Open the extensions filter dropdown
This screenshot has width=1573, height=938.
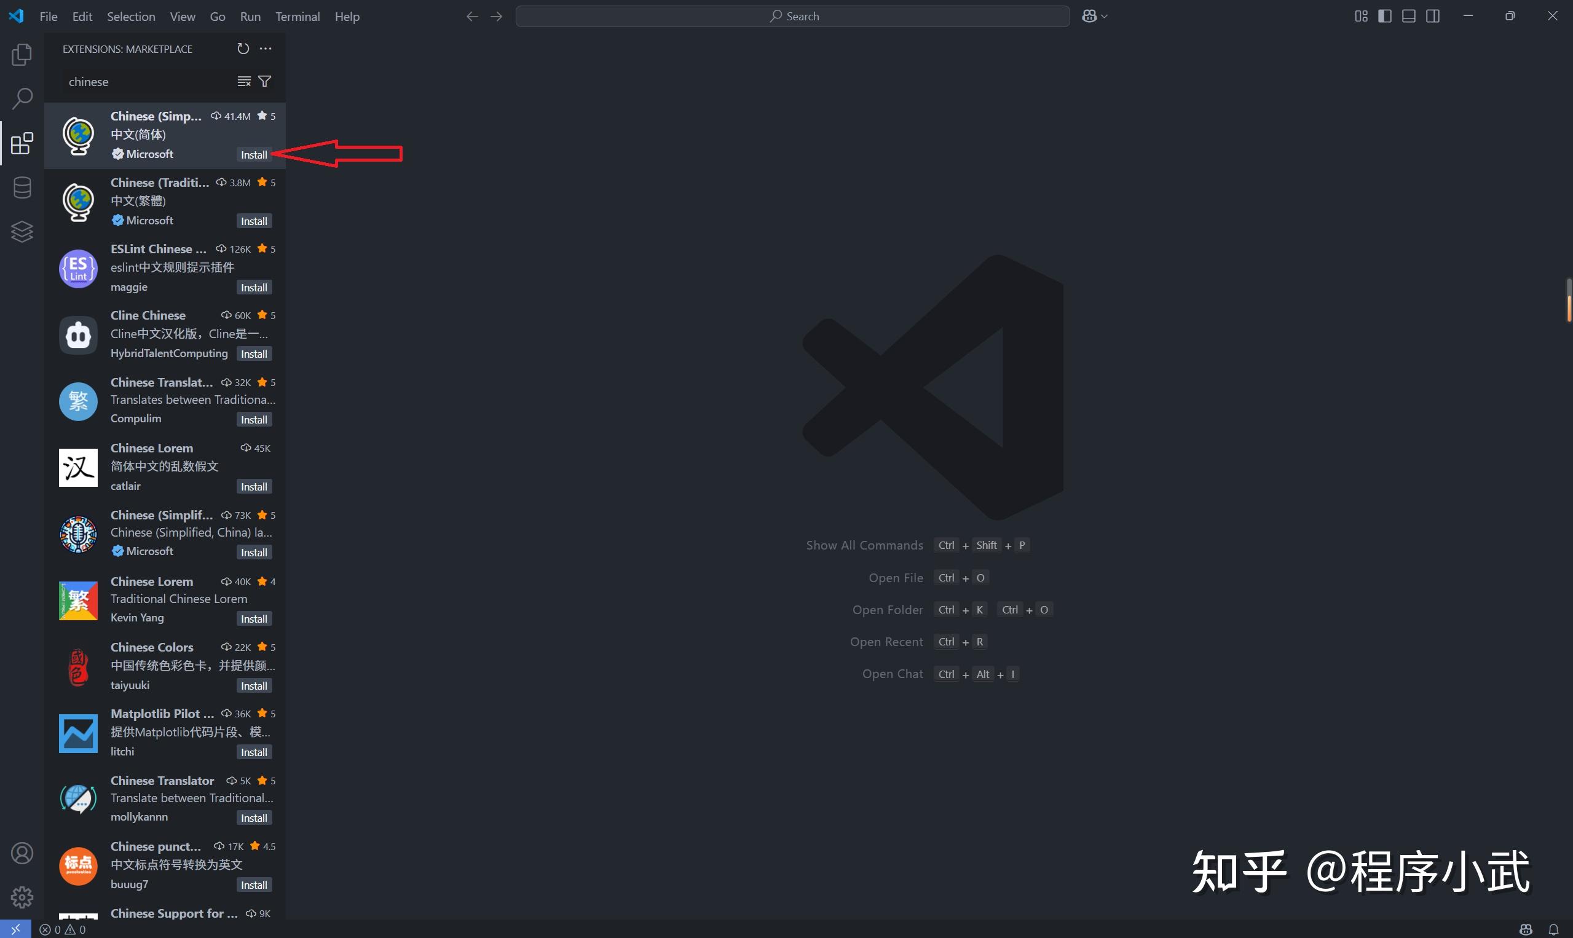[266, 82]
